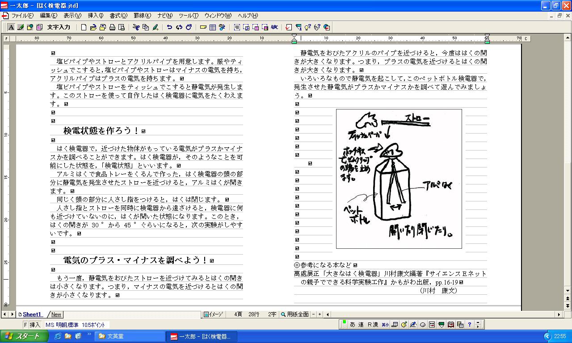Open the 罫線 menu
Screen dimensions: 572x343
pos(143,16)
